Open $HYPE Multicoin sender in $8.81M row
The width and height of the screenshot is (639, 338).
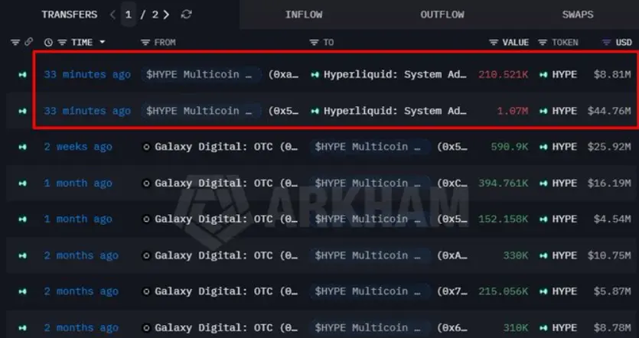(201, 74)
